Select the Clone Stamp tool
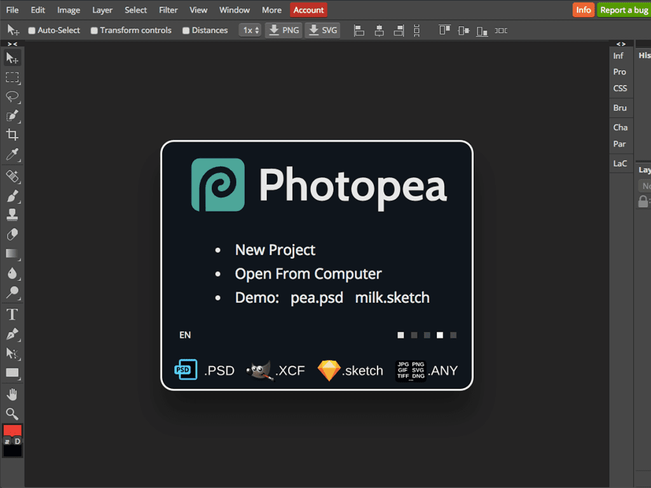The image size is (651, 488). (x=12, y=215)
